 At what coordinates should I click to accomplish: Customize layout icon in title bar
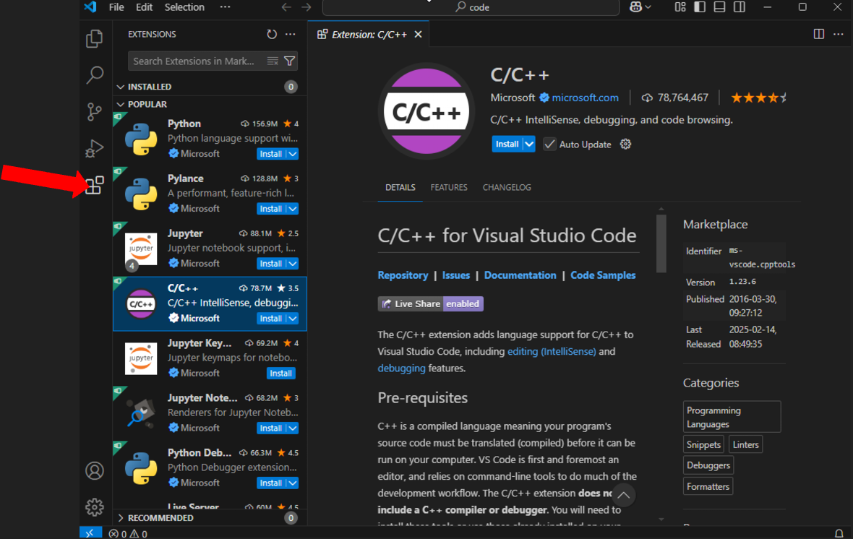[x=680, y=7]
